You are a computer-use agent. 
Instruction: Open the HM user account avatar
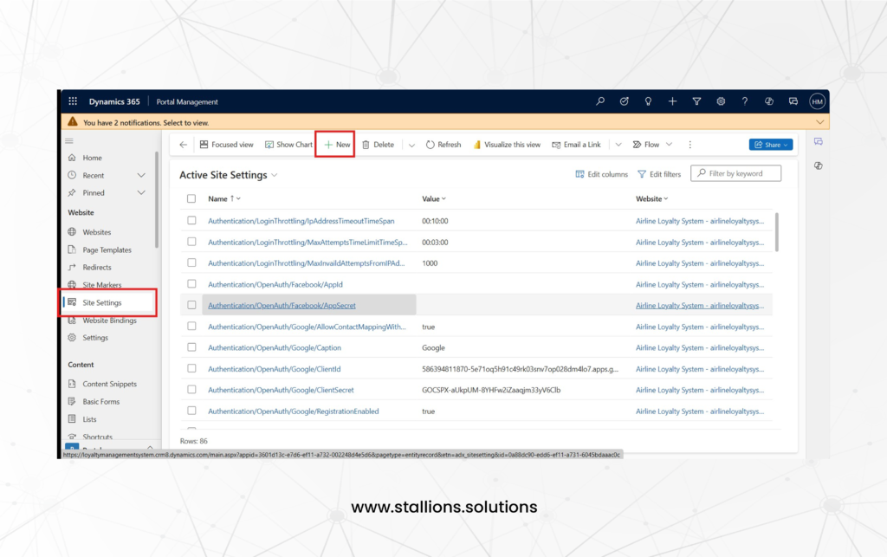pyautogui.click(x=817, y=102)
